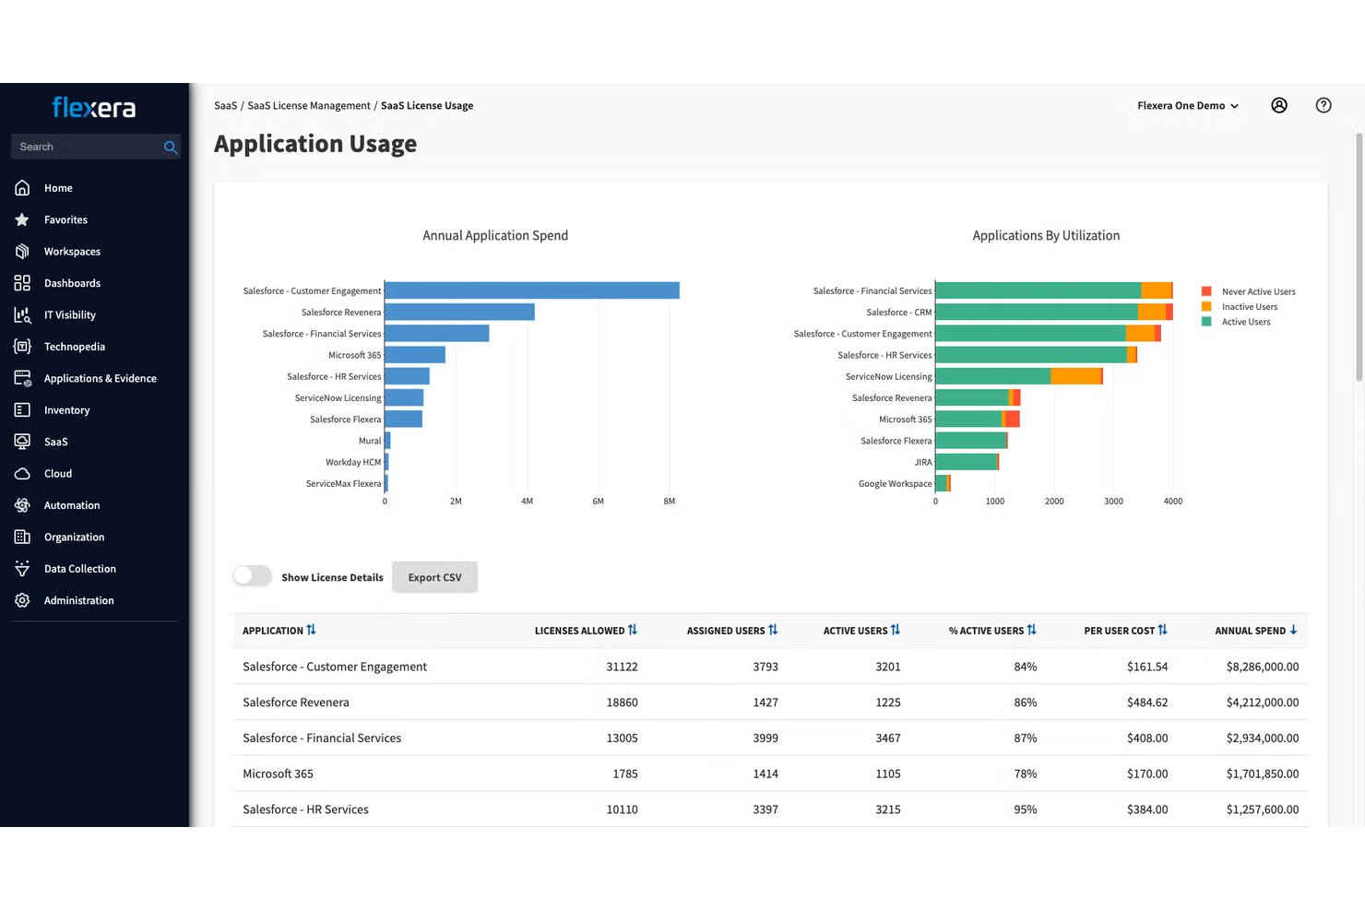Open the help question mark icon
The width and height of the screenshot is (1365, 910).
[x=1323, y=105]
